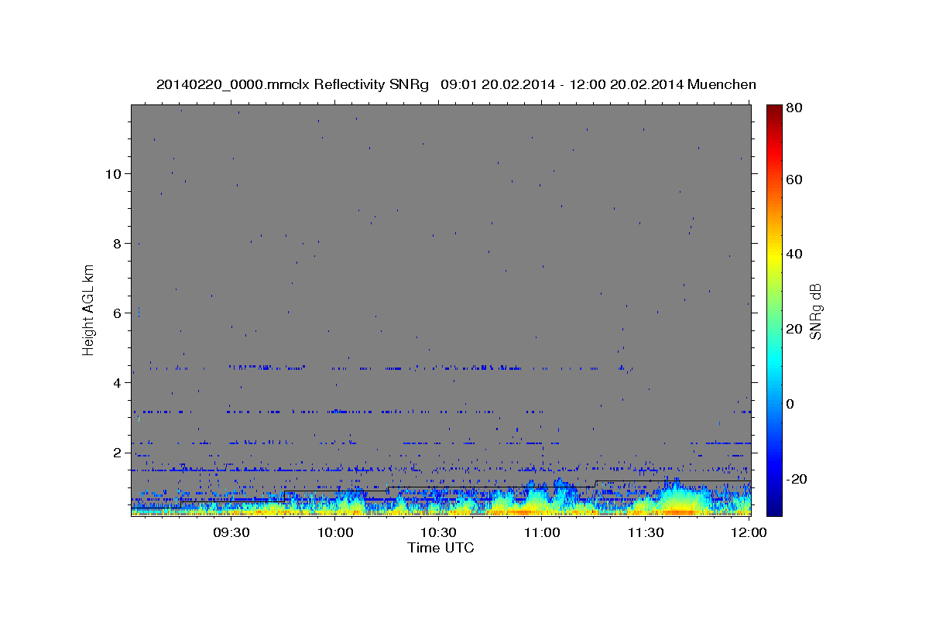Select the 12:00 time tick label
The image size is (929, 619).
coord(749,532)
